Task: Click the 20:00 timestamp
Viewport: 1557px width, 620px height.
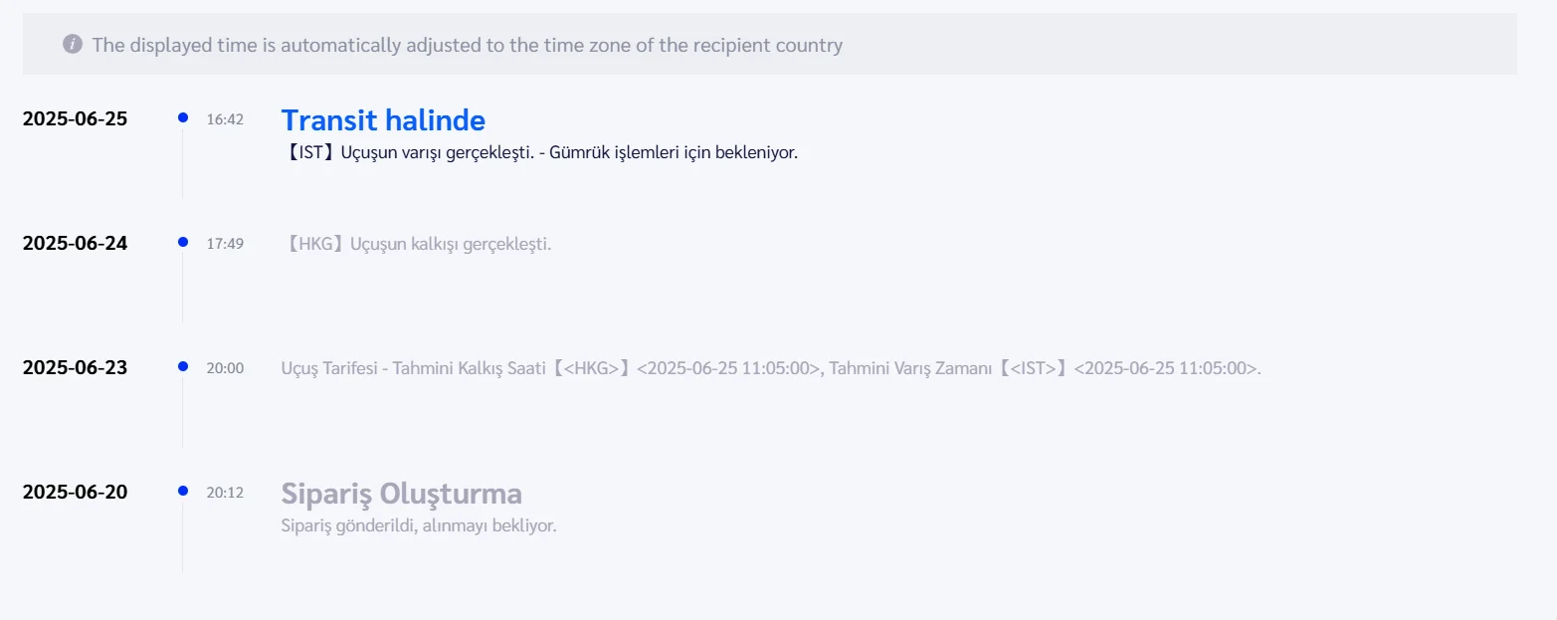Action: 225,368
